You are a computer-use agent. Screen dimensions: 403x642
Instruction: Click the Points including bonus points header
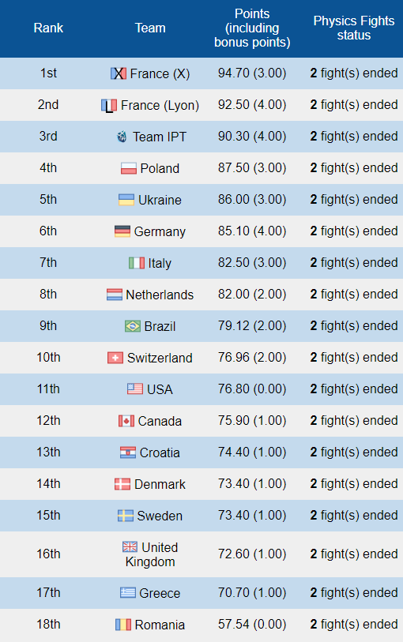tap(252, 28)
